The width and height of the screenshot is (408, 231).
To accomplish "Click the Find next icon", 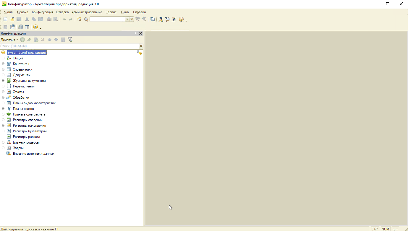I will click(x=137, y=19).
